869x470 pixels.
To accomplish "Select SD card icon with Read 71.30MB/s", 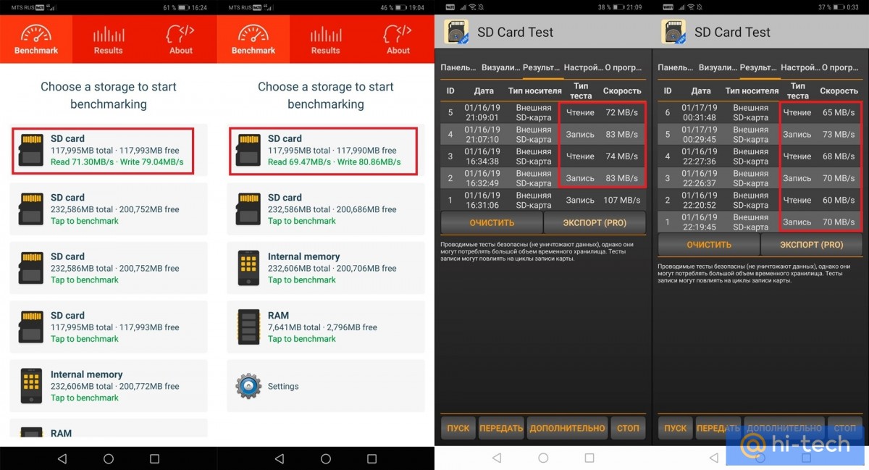I will click(x=30, y=150).
